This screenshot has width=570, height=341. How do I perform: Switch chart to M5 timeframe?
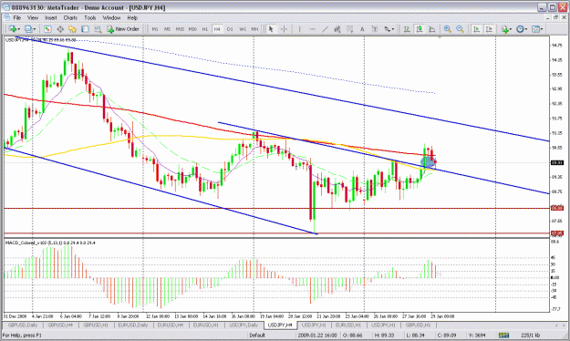click(167, 29)
